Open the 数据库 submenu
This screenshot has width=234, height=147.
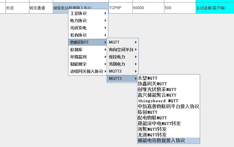88,50
